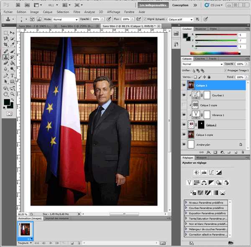Expand Exposition Paramètres prédéfinis
This screenshot has height=247, width=251.
click(x=186, y=213)
